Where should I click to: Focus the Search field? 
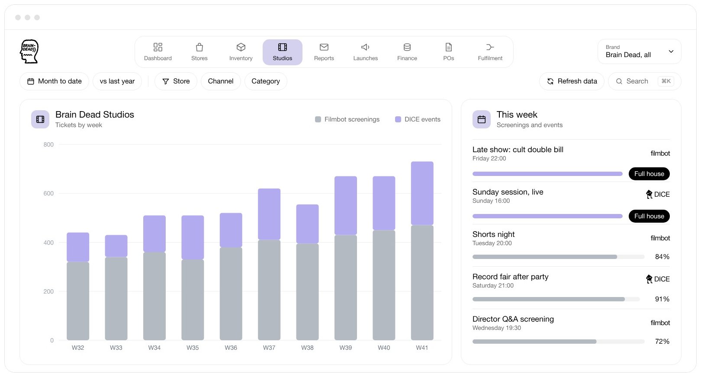pyautogui.click(x=645, y=81)
